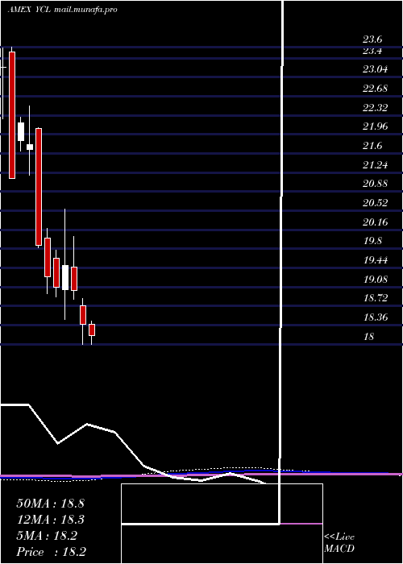This screenshot has height=564, width=403.
Task: Click the 19.8 price axis label
Action: click(372, 241)
